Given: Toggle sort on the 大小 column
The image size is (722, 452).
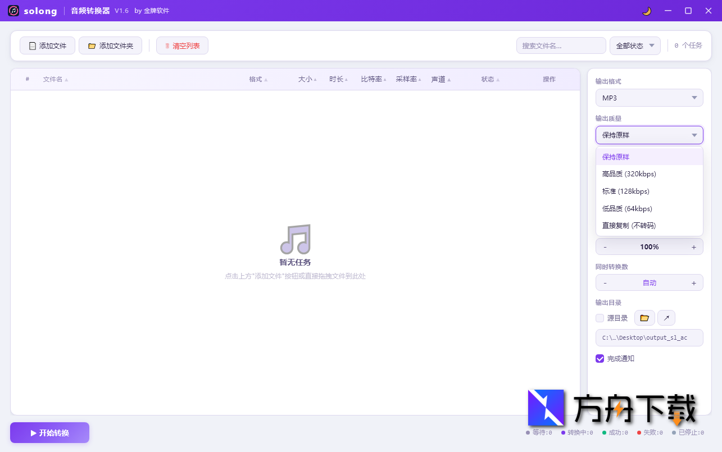Looking at the screenshot, I should (x=306, y=79).
